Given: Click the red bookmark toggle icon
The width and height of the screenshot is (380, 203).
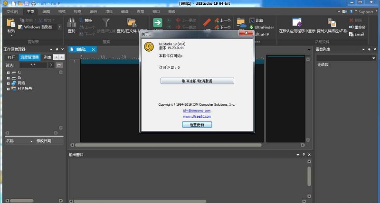Looking at the screenshot, I should click(x=207, y=22).
